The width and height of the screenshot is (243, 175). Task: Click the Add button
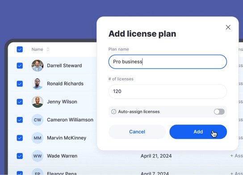coord(198,132)
